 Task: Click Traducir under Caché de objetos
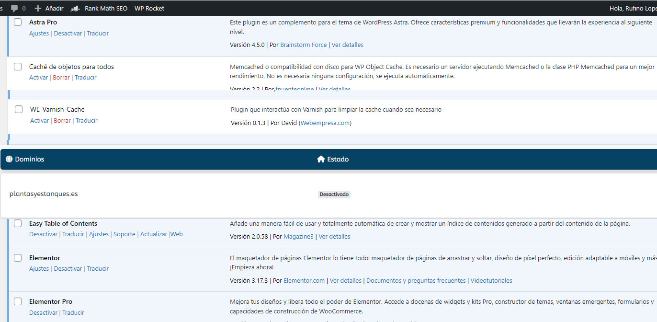click(86, 78)
